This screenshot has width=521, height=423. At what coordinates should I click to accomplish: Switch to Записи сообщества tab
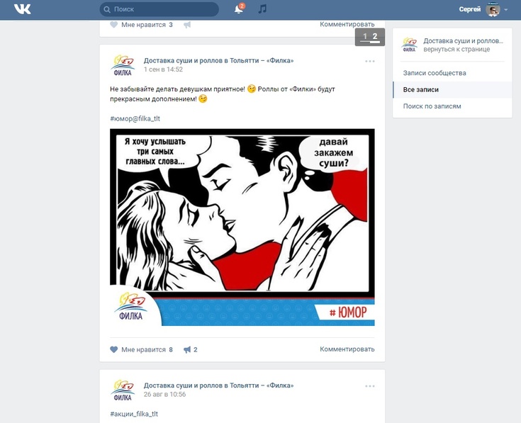452,73
